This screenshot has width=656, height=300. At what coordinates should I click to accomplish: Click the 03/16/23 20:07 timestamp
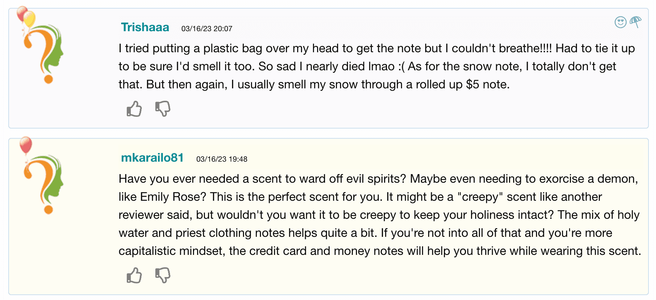pos(207,29)
